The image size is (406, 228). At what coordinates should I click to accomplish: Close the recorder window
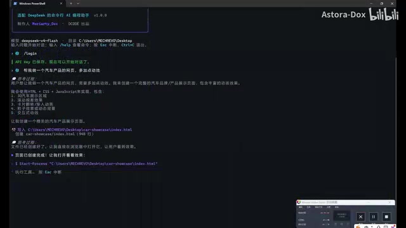point(390,202)
